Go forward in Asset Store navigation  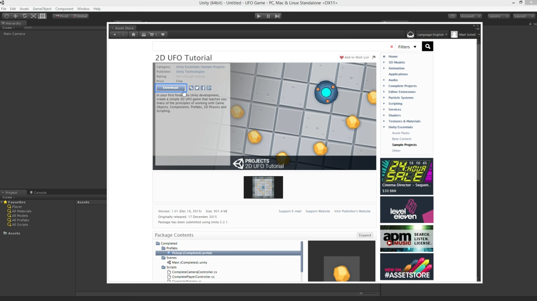pos(123,35)
